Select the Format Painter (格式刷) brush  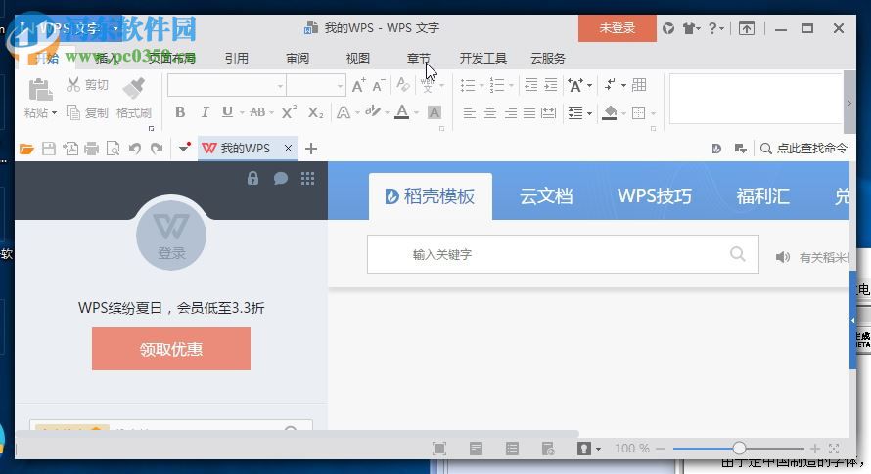[x=133, y=87]
